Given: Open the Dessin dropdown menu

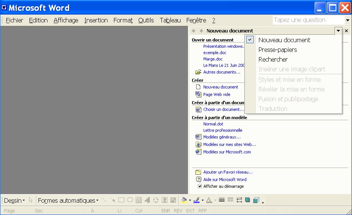Looking at the screenshot, I should pyautogui.click(x=14, y=200).
